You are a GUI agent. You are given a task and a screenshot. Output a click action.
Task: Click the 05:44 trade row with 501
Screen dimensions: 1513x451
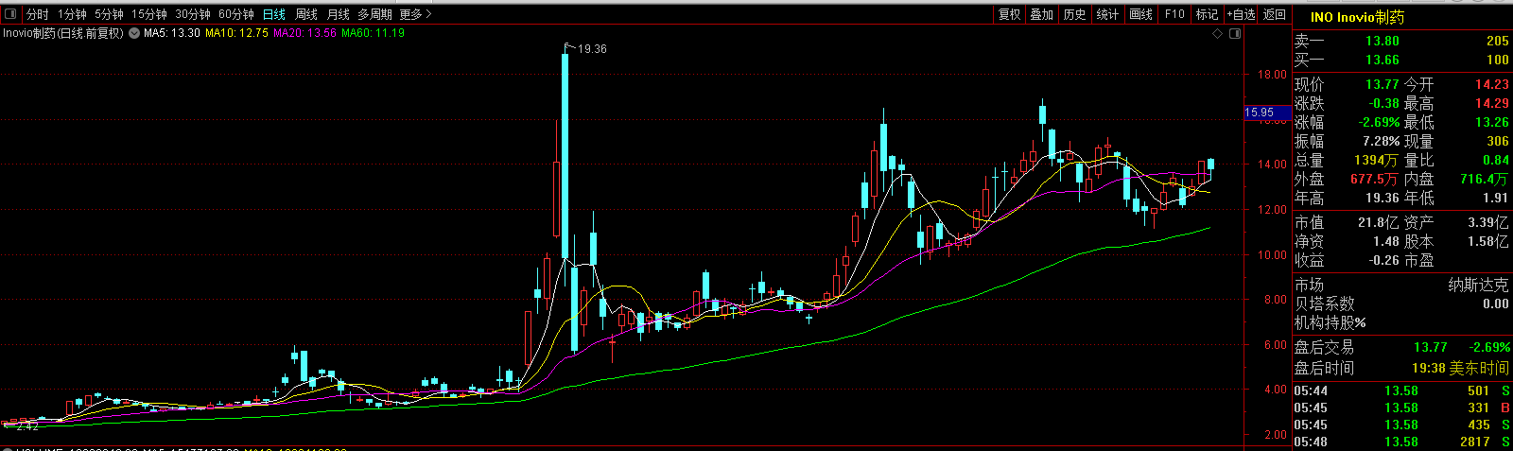[1402, 390]
